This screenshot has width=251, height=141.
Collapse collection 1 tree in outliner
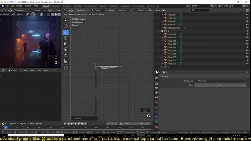point(159,31)
